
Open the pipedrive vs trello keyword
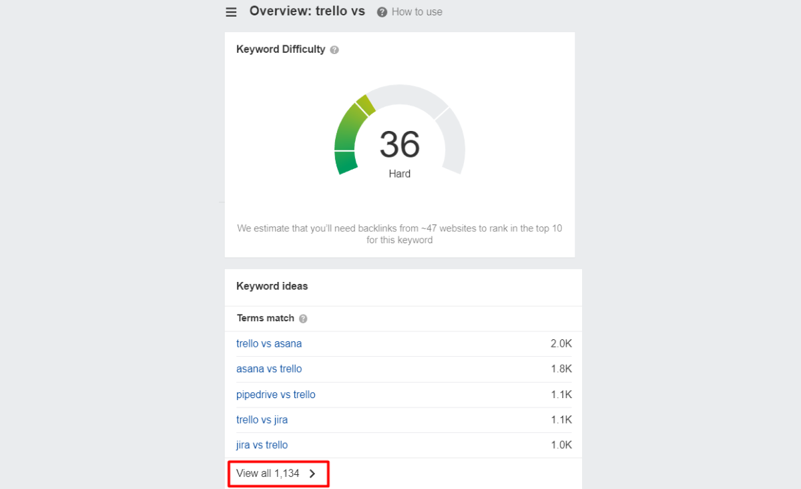click(x=276, y=394)
